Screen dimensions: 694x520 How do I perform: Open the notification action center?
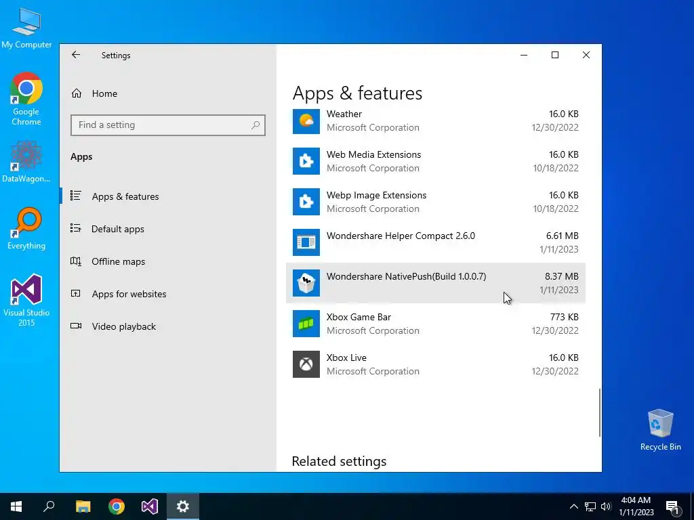[x=672, y=507]
